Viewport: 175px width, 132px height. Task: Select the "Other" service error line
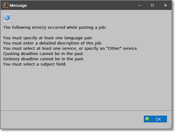click(71, 49)
